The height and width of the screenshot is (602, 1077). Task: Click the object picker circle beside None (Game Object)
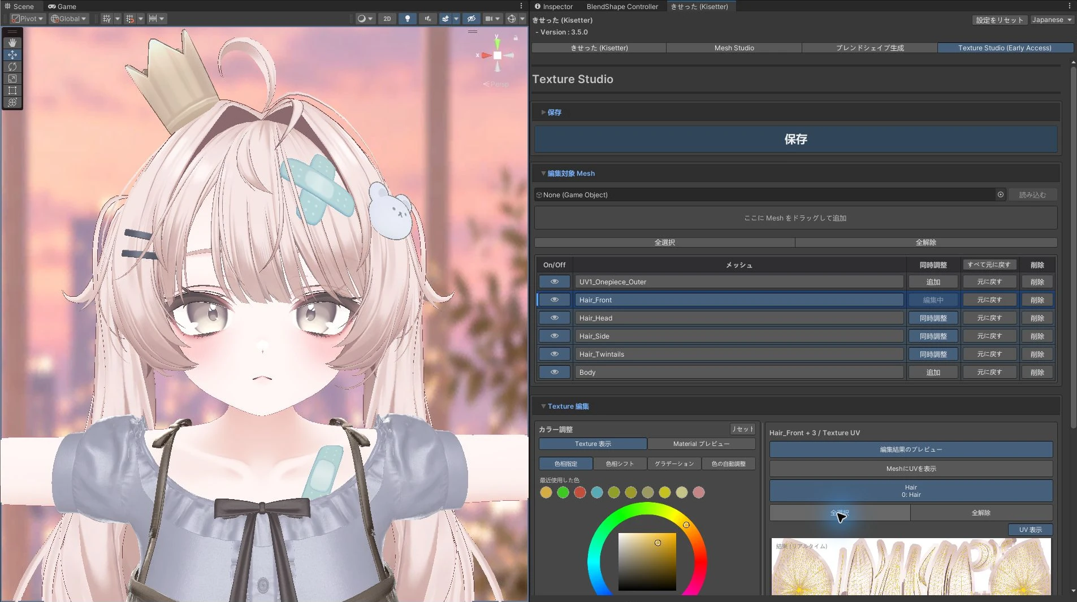[1001, 194]
